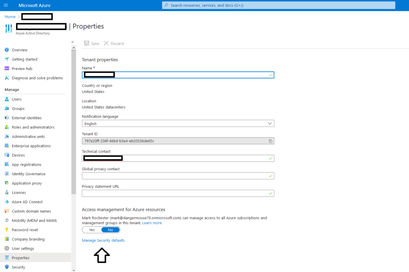Click the Roles and administrators icon
409x272 pixels.
pos(7,127)
